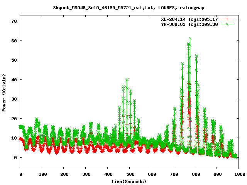Click x-axis tick label 500
Image resolution: width=247 pixels, height=185 pixels.
pos(130,174)
